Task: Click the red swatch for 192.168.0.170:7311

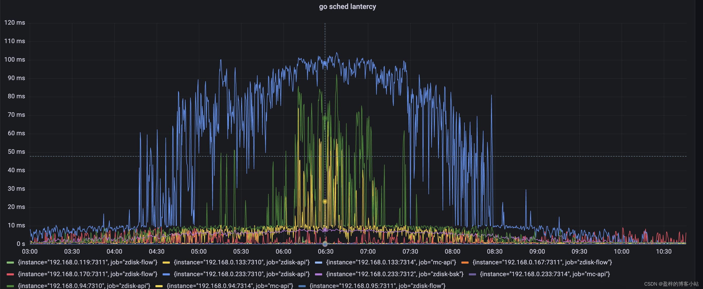Action: click(10, 274)
